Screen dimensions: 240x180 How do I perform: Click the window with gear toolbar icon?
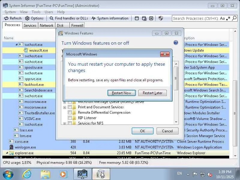point(144,18)
